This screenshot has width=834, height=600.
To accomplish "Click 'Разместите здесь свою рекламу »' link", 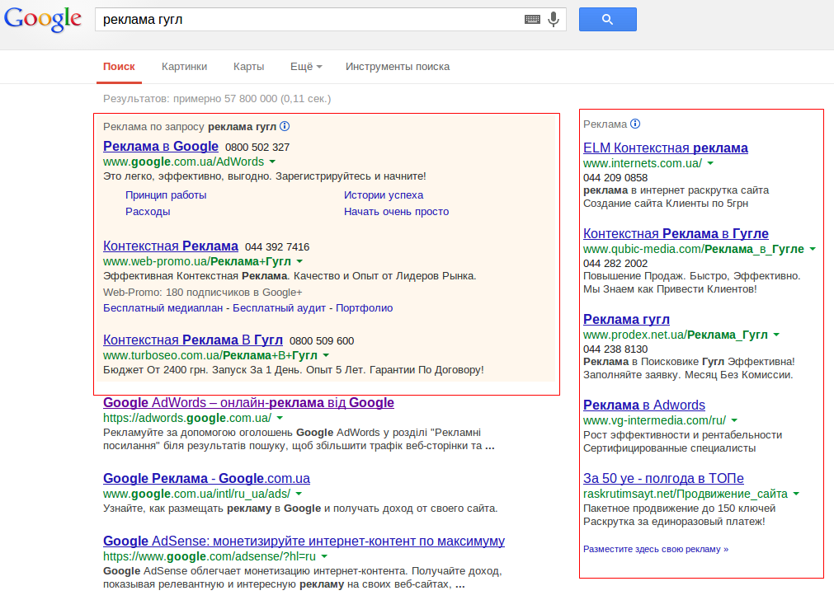I will pyautogui.click(x=655, y=549).
